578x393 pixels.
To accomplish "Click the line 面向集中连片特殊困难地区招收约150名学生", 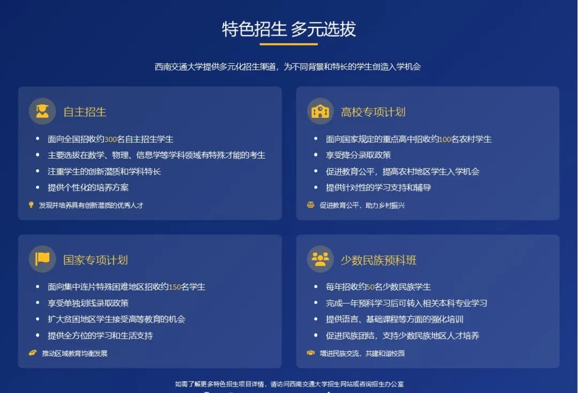I will click(x=126, y=287).
